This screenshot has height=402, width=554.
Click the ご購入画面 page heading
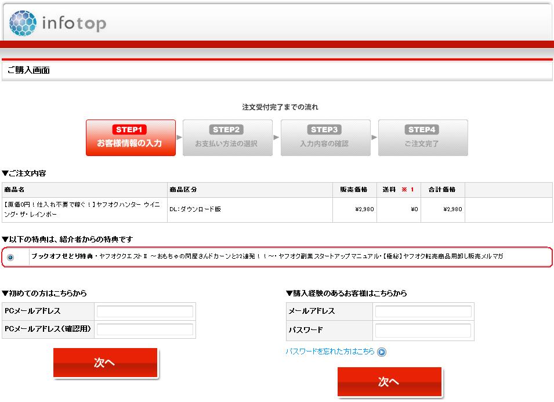coord(28,70)
